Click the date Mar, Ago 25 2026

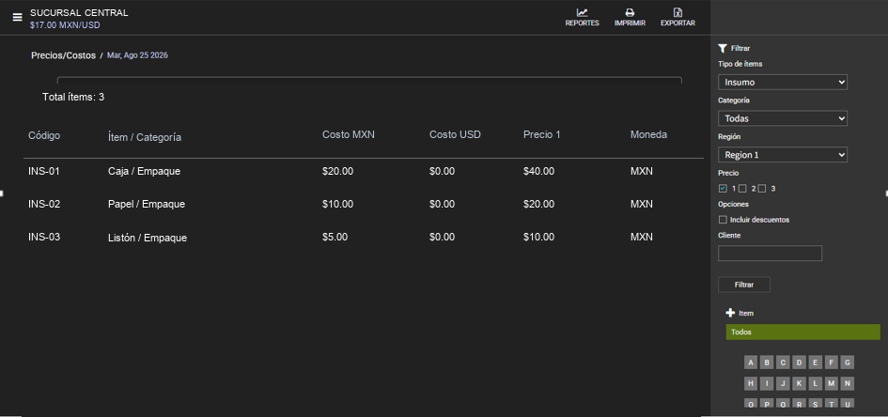tap(137, 55)
